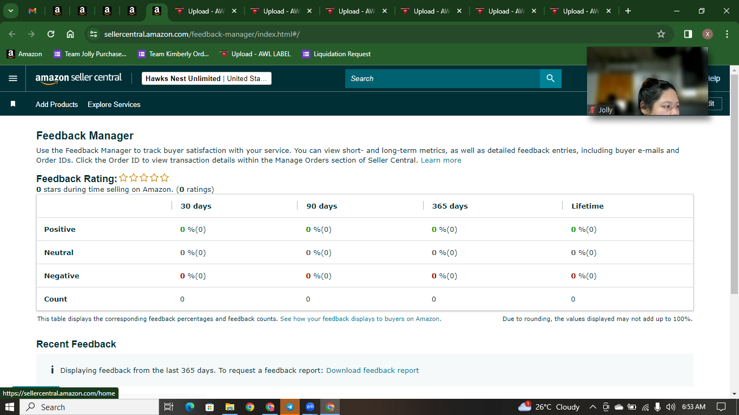Switch to Zoom on the taskbar

coord(310,407)
